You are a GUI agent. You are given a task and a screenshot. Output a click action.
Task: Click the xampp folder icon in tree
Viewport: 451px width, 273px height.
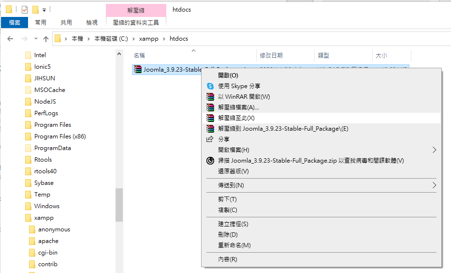pyautogui.click(x=28, y=218)
